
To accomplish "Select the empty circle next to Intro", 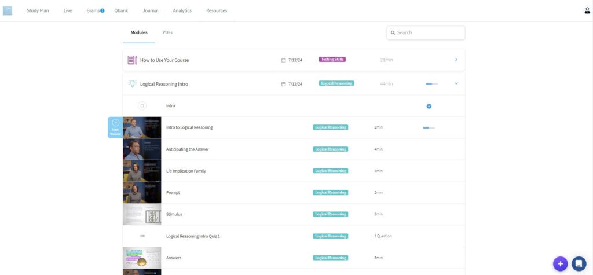I will 142,106.
